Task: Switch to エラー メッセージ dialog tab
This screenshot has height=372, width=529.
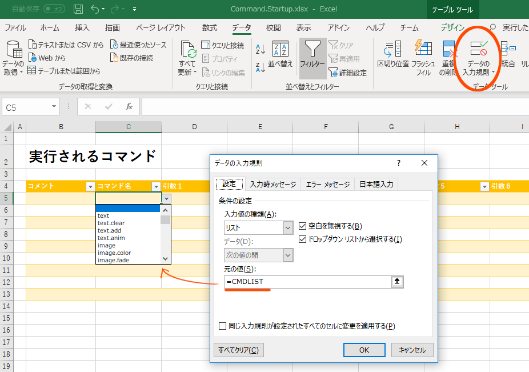Action: coord(327,185)
